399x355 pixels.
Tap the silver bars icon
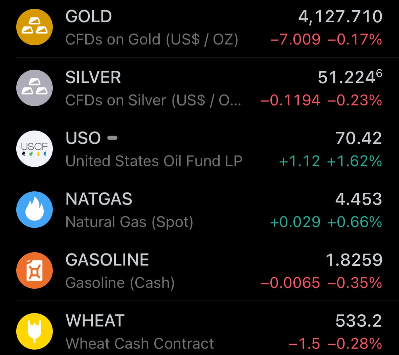35,88
